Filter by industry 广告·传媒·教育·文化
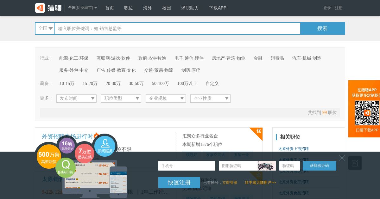Viewport: 380px width, 199px height. [x=116, y=70]
